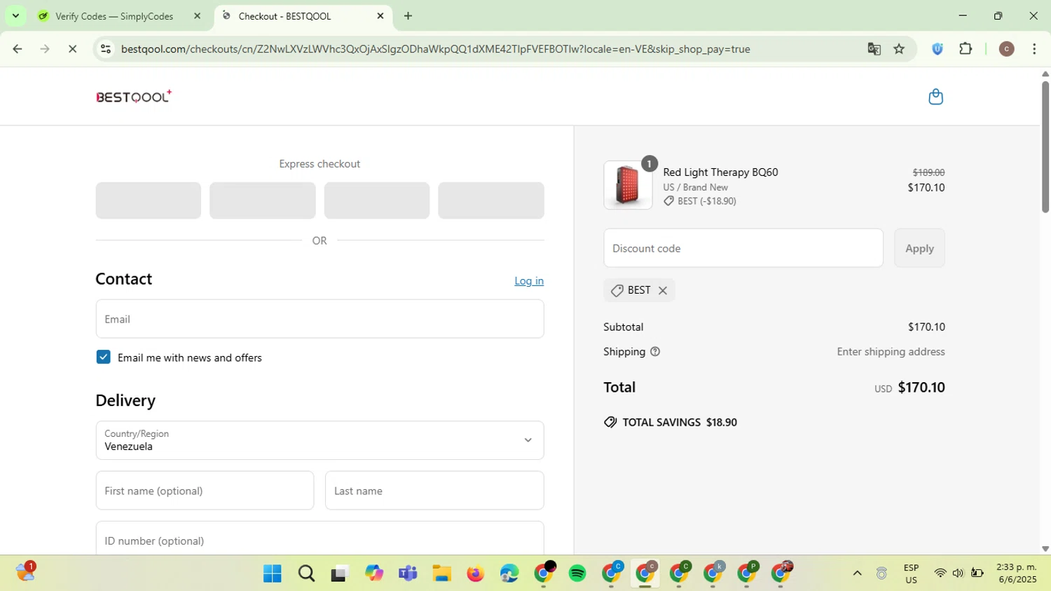The height and width of the screenshot is (591, 1051).
Task: Focus the Last name field
Action: (434, 491)
